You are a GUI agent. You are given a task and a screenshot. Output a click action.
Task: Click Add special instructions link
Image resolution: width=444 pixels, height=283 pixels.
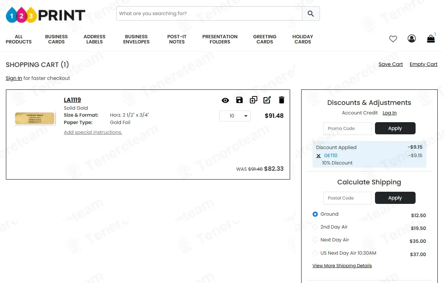pos(93,132)
